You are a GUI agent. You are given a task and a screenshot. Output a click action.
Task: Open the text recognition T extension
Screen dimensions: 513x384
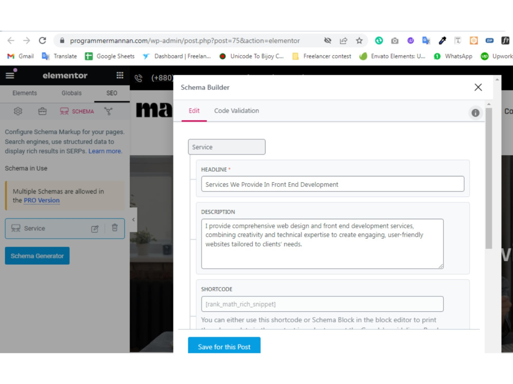click(458, 40)
